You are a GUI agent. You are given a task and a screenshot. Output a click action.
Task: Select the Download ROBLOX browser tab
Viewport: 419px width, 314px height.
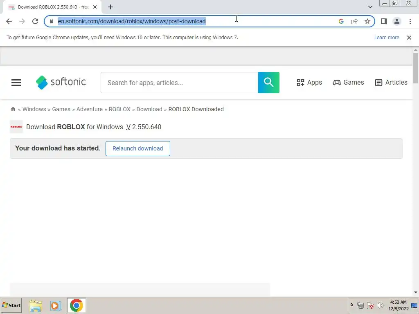(52, 7)
